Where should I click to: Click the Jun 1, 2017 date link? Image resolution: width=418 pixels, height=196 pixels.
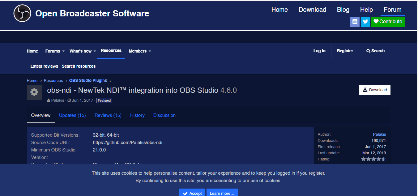[x=83, y=100]
